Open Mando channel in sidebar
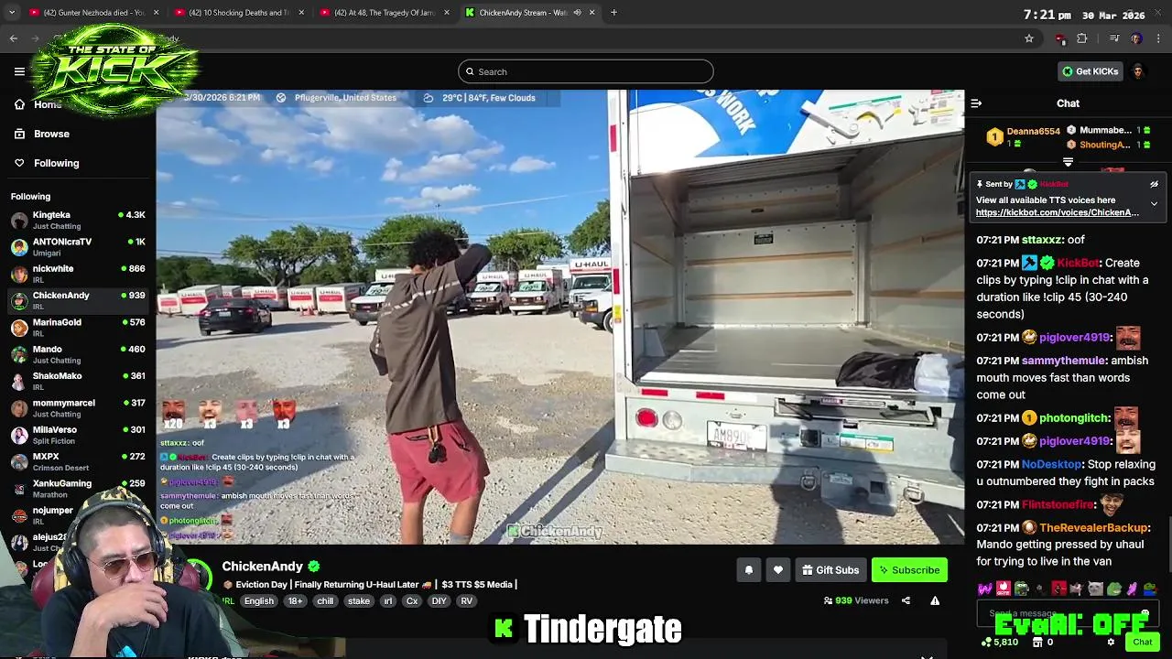 pyautogui.click(x=78, y=354)
